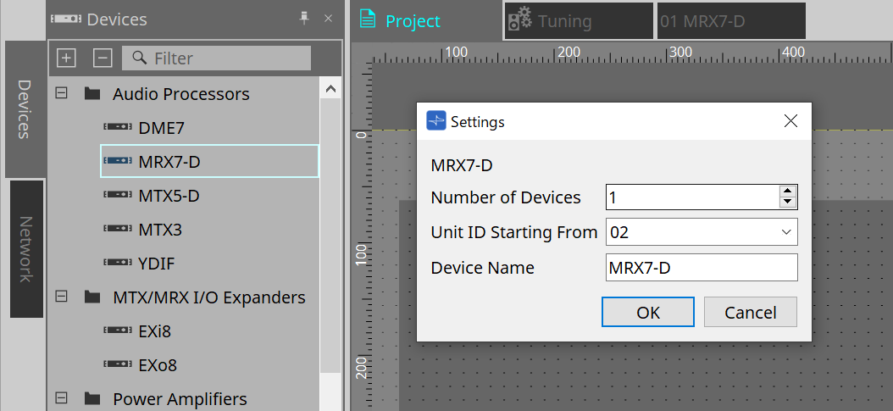Click the magnifier icon in the Filter box
893x411 pixels.
click(140, 58)
